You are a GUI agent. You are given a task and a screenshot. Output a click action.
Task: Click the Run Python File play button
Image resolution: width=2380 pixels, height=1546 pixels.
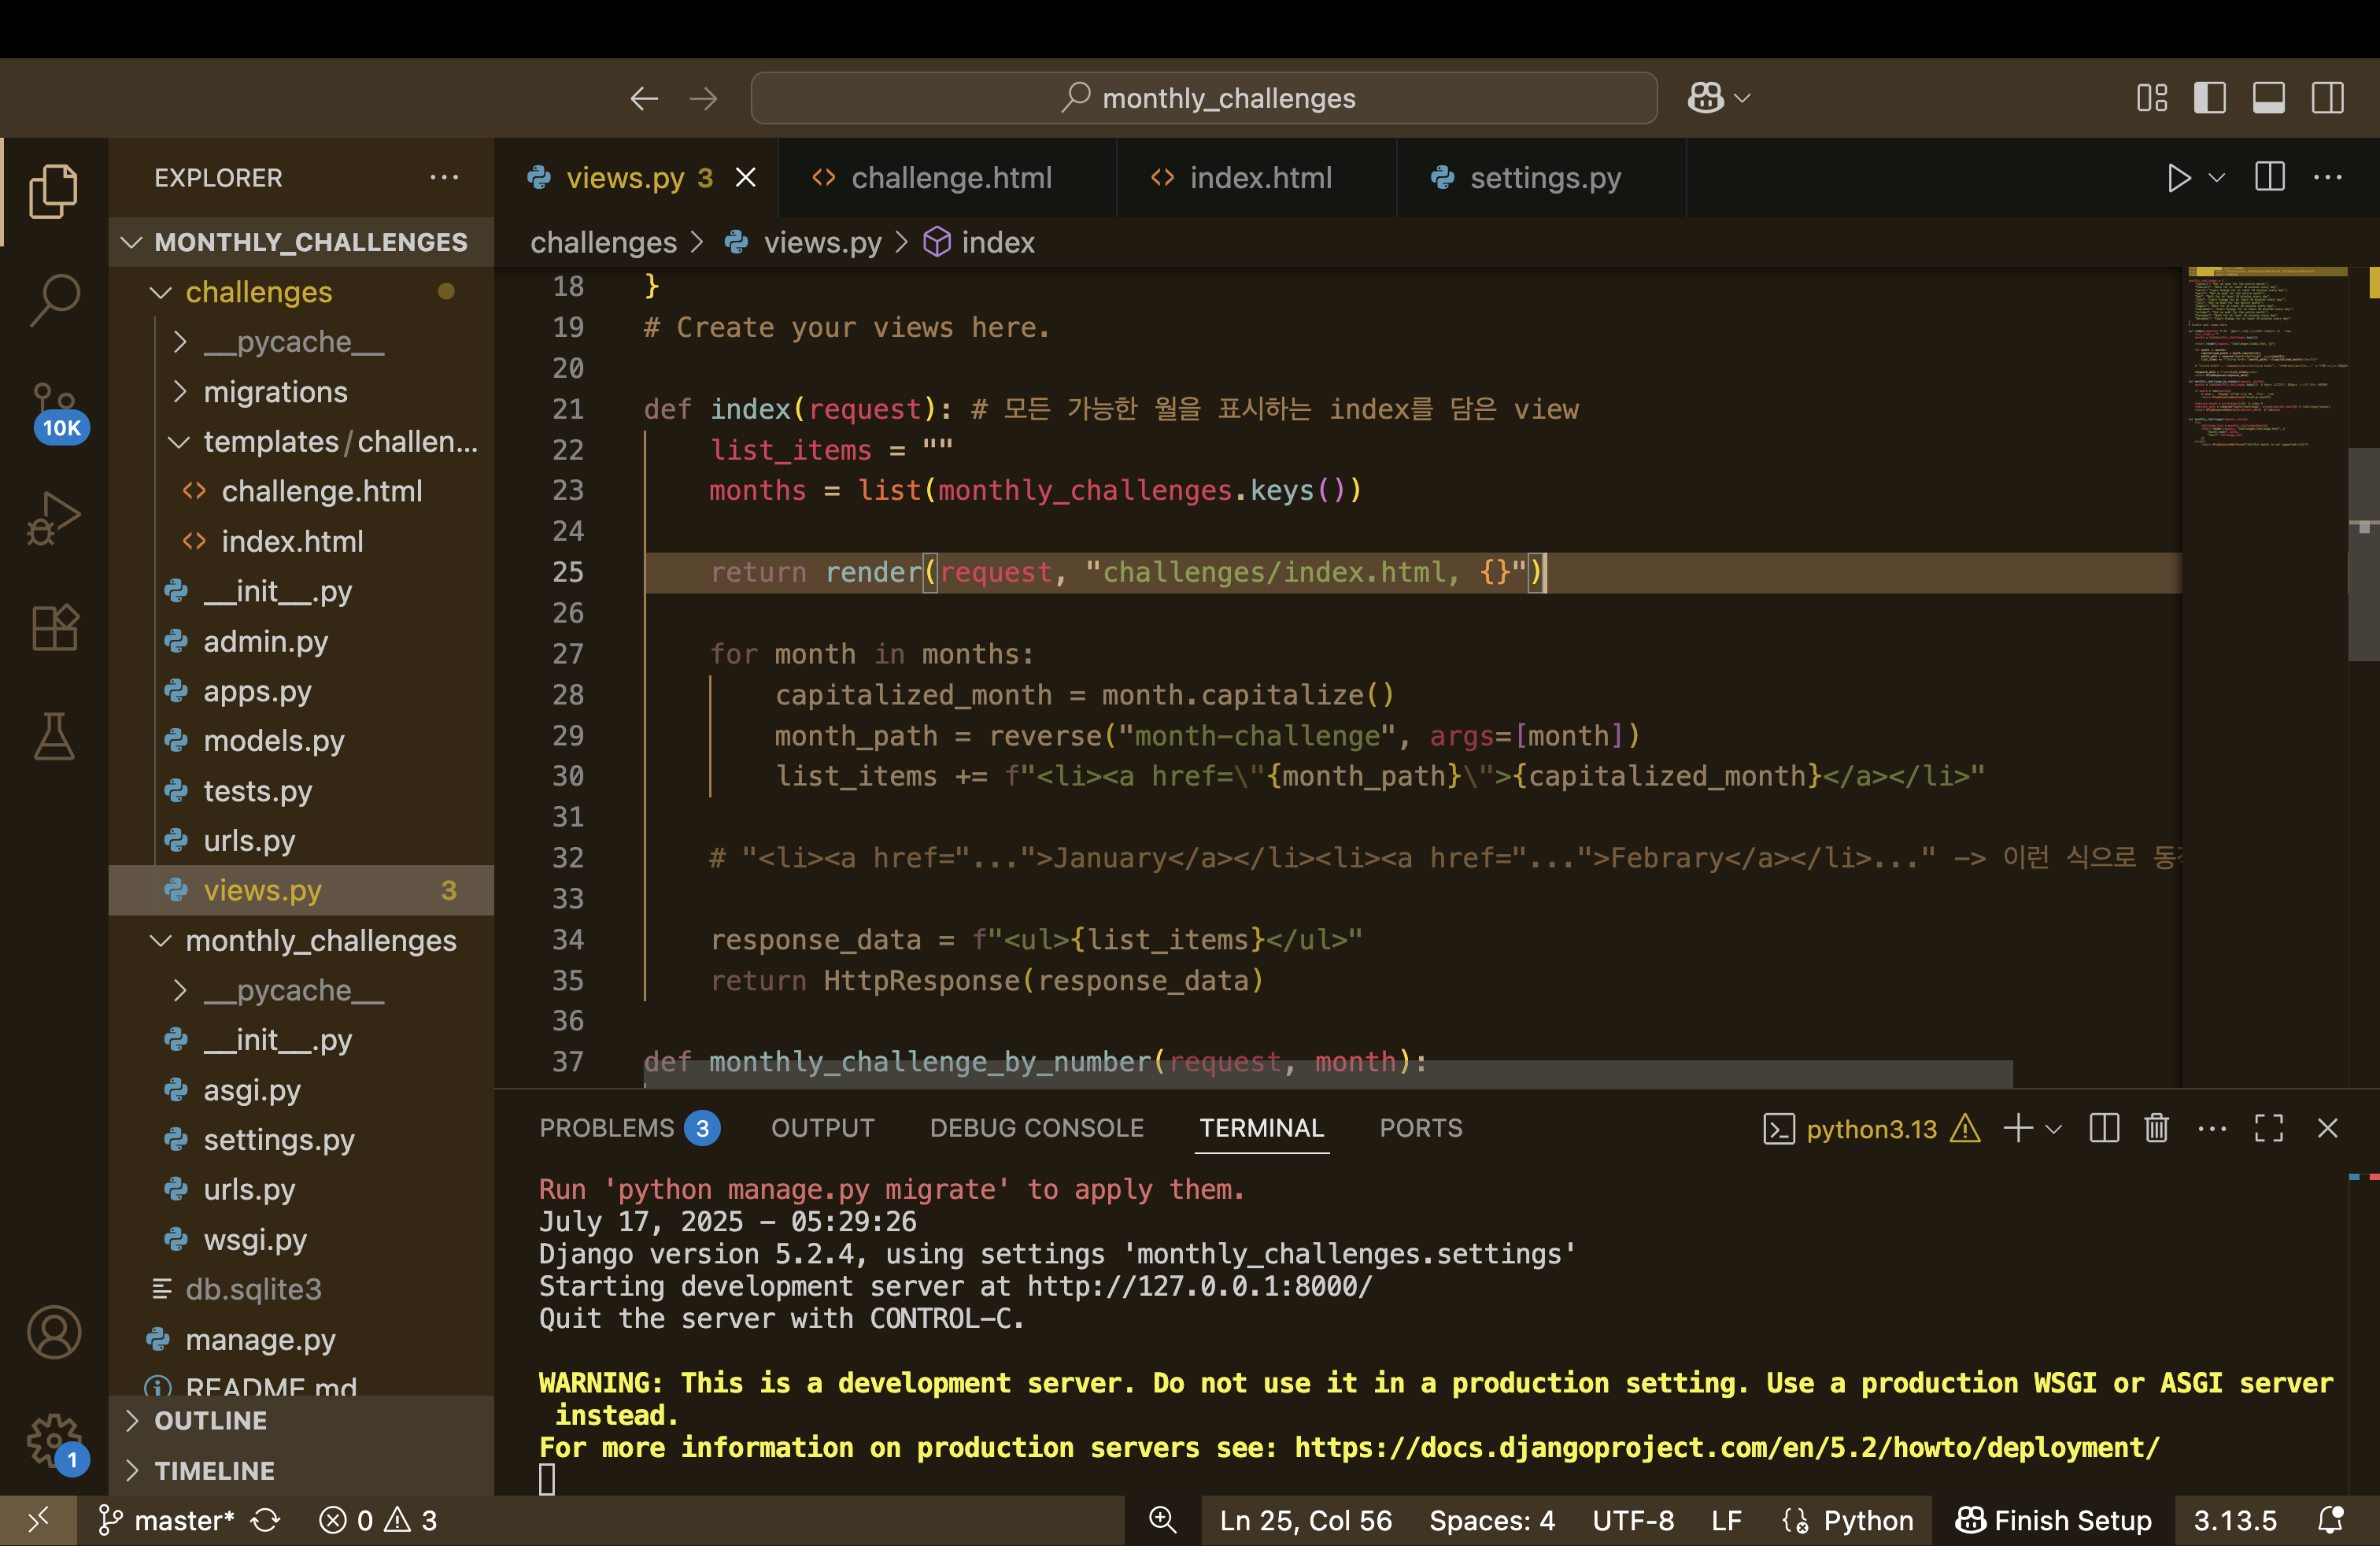(2178, 178)
